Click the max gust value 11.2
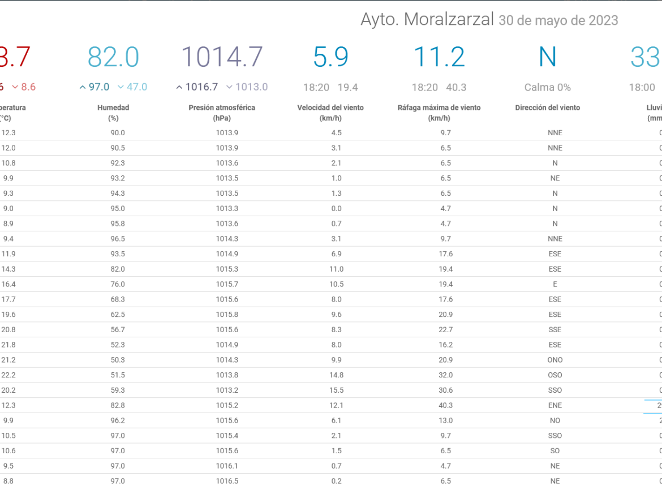 coord(439,57)
